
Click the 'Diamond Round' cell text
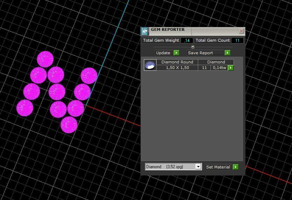pos(177,62)
